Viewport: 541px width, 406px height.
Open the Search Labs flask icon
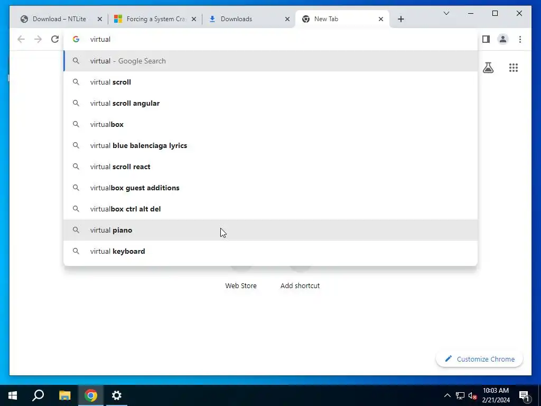tap(488, 68)
